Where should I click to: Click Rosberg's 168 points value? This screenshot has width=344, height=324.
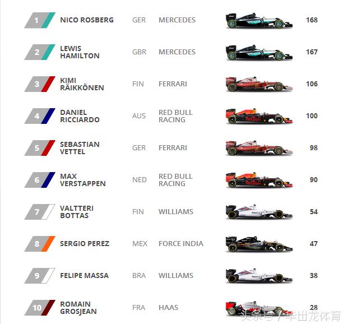(x=312, y=20)
